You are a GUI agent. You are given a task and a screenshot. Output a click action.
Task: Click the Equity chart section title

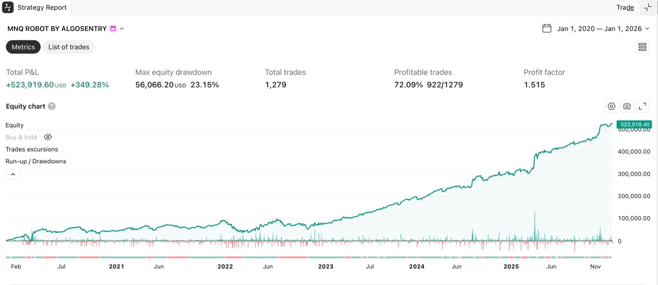click(x=25, y=106)
